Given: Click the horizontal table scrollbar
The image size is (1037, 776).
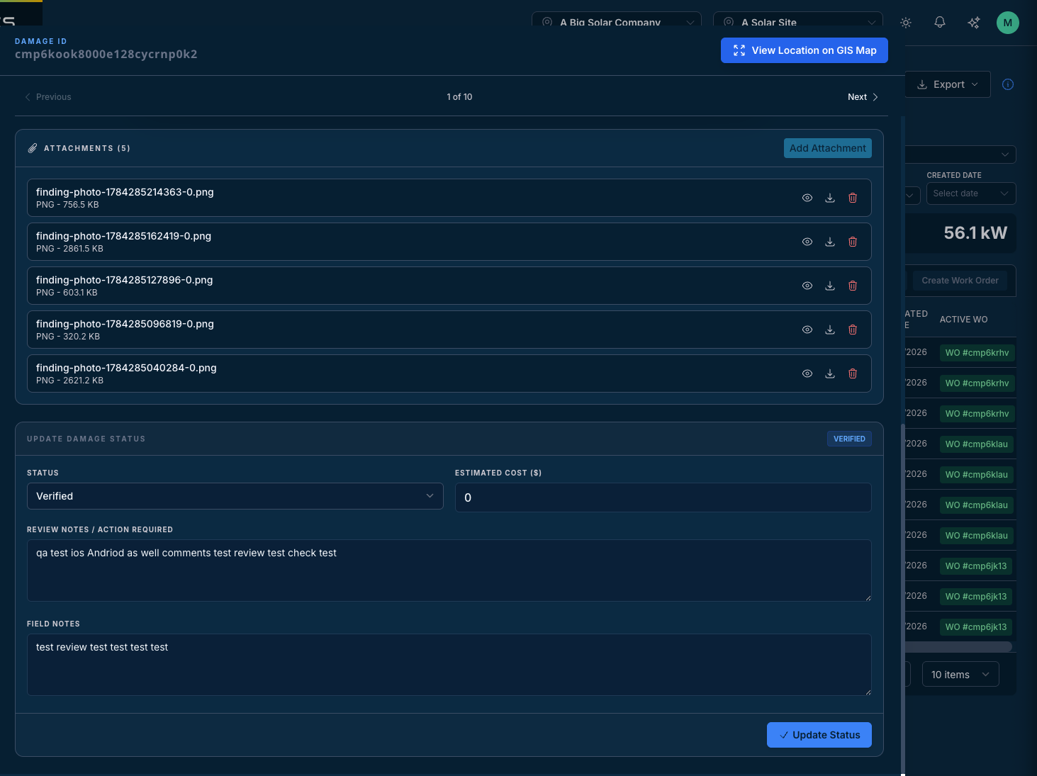Looking at the screenshot, I should (958, 646).
